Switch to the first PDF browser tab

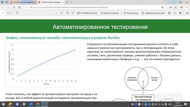tap(23, 2)
